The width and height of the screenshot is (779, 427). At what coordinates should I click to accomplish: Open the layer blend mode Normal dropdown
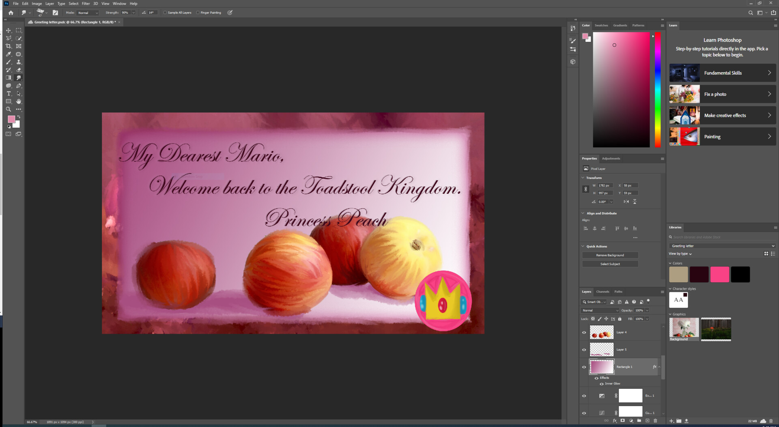coord(600,311)
